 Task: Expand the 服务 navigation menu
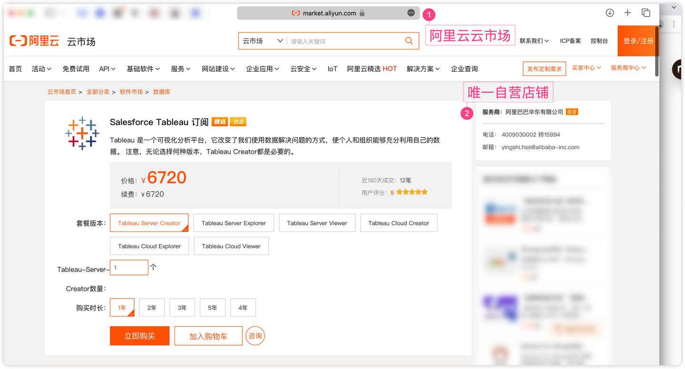coord(181,69)
